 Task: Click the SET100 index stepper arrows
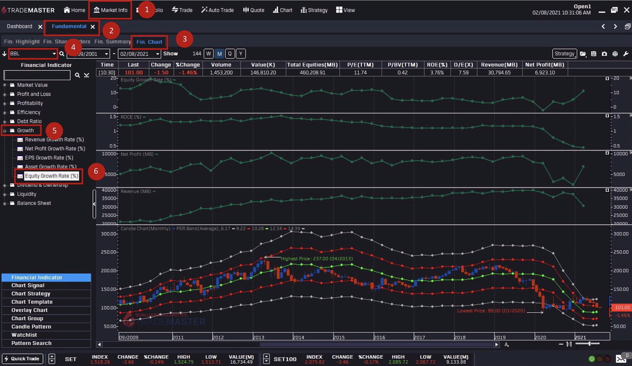coord(266,359)
